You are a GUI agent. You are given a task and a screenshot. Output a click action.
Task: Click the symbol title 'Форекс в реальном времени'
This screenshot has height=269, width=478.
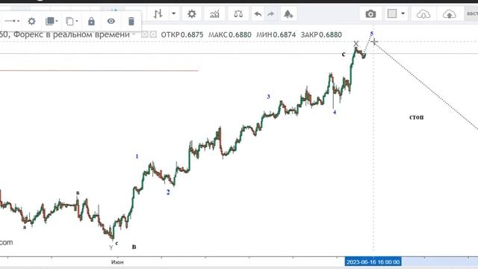point(72,34)
